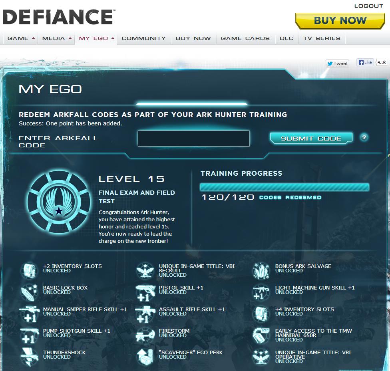Click the THUNDERSHOCK label
Screen dimensions: 390x371
pyautogui.click(x=64, y=353)
